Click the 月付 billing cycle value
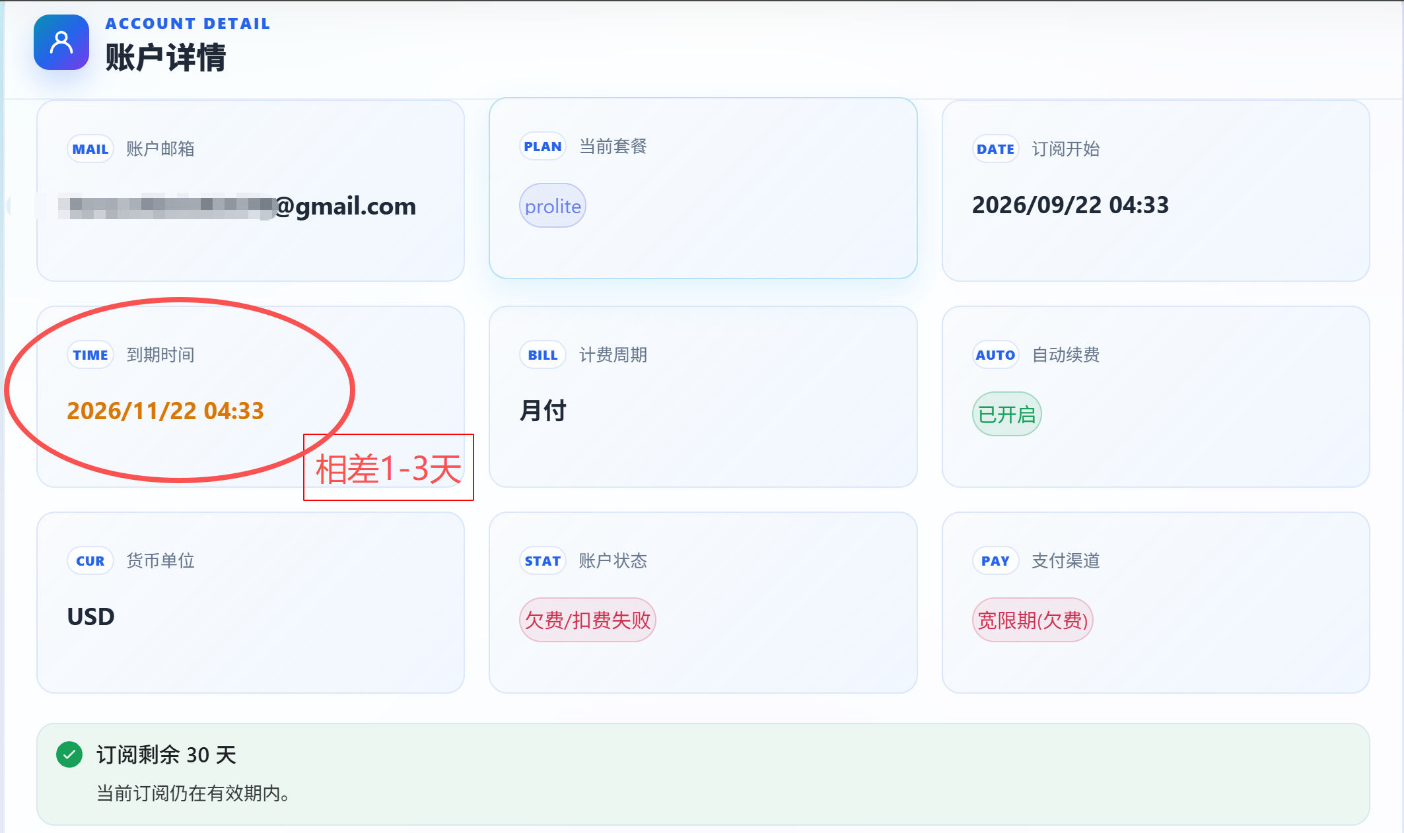The height and width of the screenshot is (833, 1404). 543,411
